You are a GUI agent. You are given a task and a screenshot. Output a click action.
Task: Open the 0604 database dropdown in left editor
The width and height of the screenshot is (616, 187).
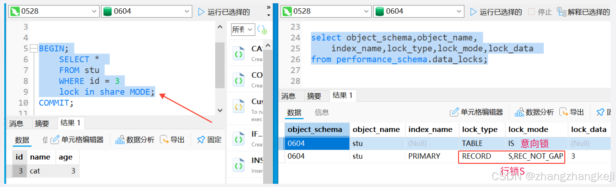pyautogui.click(x=146, y=12)
